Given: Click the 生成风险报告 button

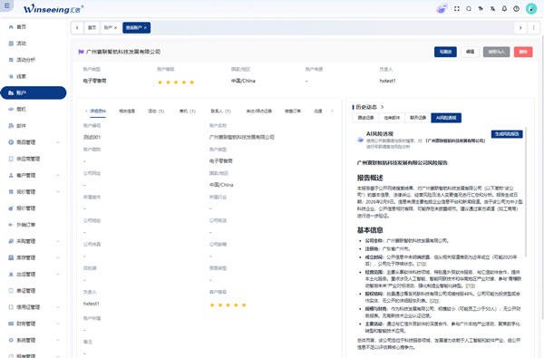Looking at the screenshot, I should pos(507,134).
